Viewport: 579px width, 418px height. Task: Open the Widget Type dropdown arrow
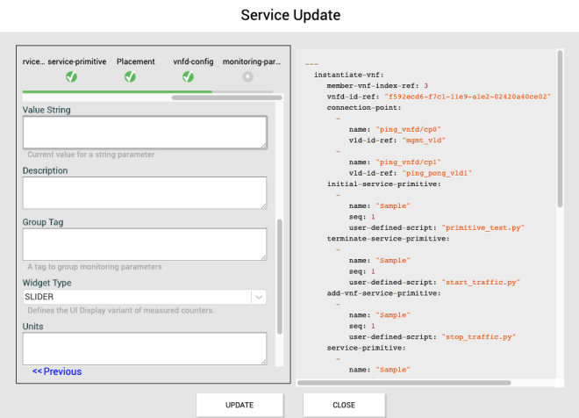tap(258, 298)
